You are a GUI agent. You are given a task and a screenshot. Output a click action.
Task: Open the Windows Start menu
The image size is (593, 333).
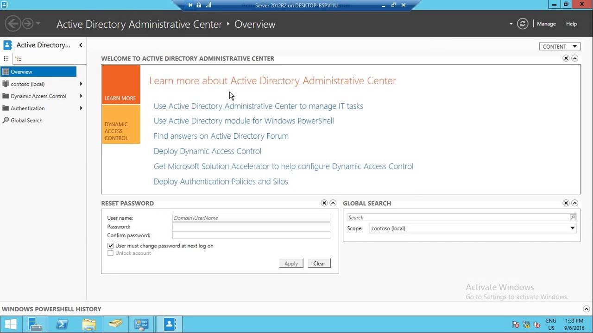(11, 324)
